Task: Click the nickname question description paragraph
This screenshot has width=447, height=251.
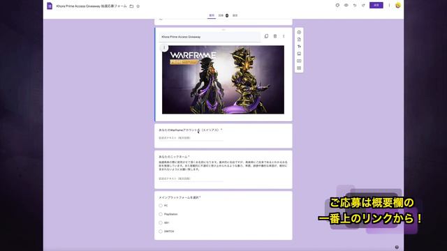Action: click(x=223, y=166)
